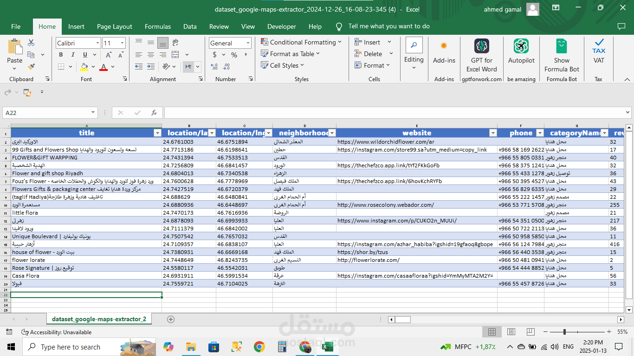Expand the Number Format dropdown showing General
Screen dimensions: 634x356
point(247,43)
